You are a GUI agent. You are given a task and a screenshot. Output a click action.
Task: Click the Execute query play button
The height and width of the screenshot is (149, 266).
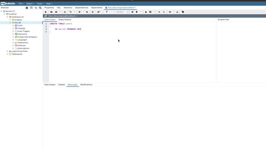pos(137,12)
